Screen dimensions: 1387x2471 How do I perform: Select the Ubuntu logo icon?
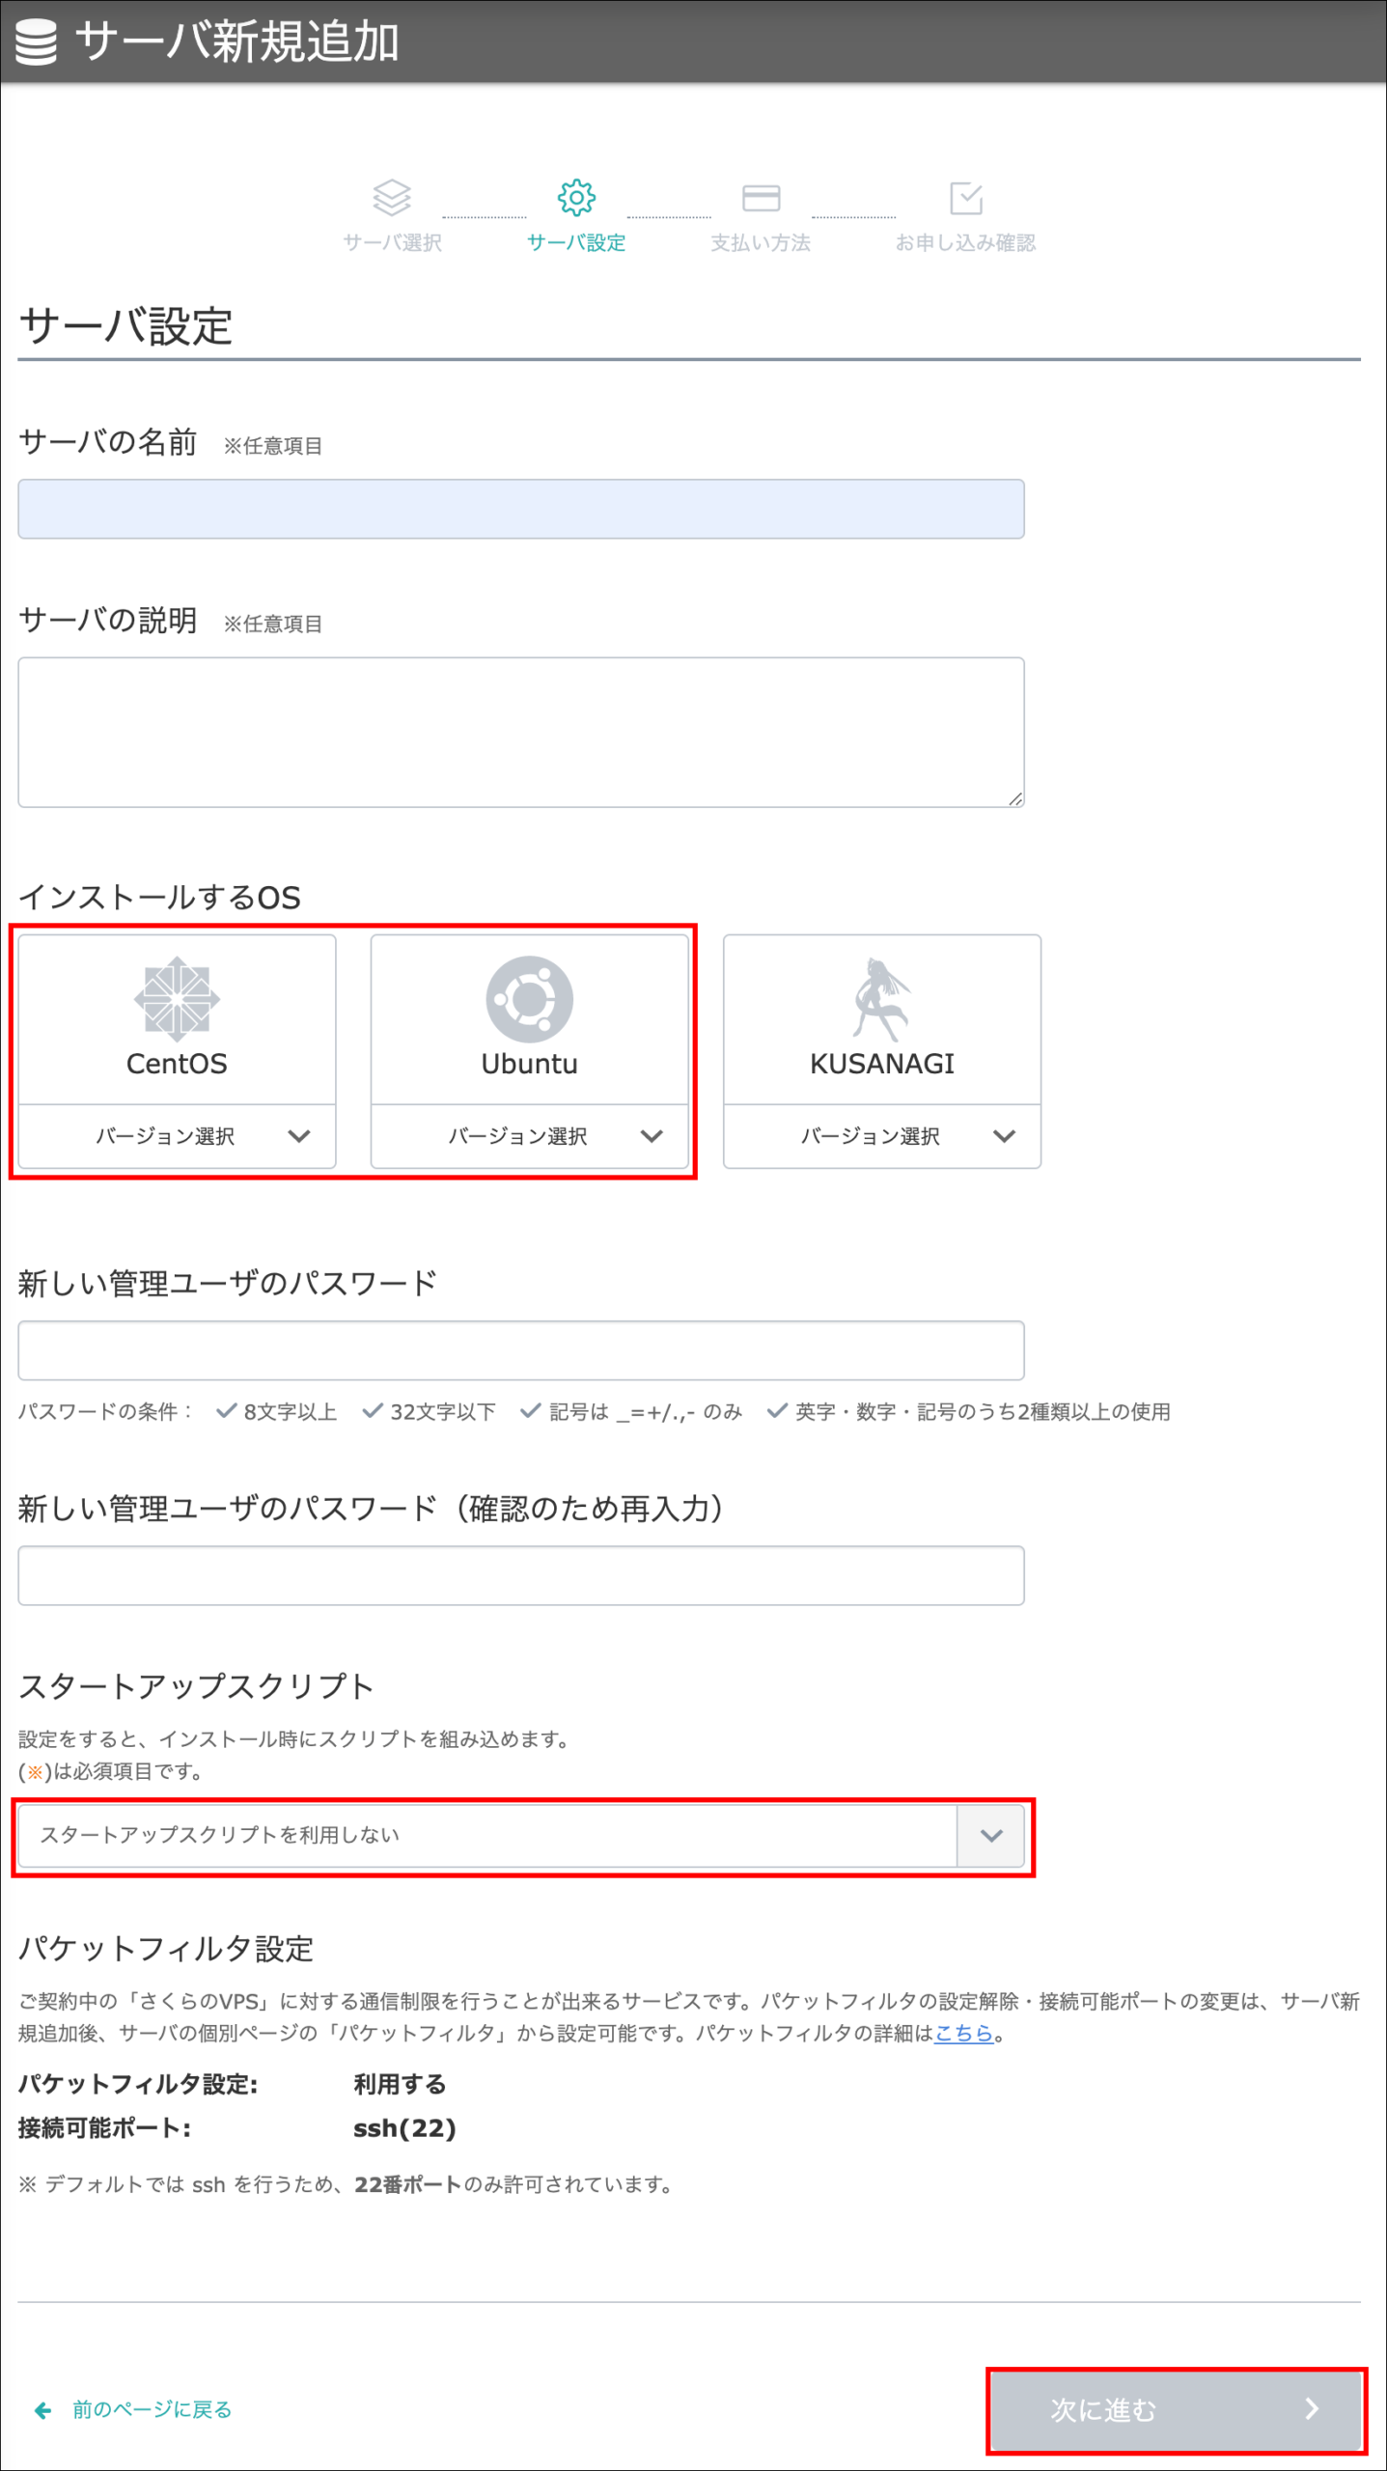coord(529,999)
